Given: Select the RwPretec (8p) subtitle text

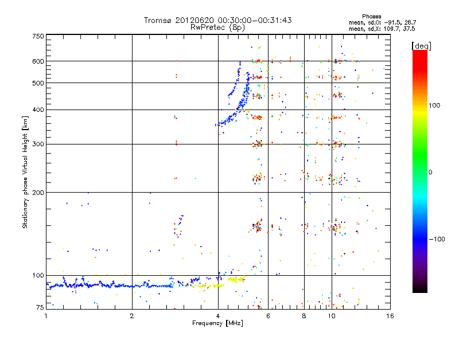Looking at the screenshot, I should pyautogui.click(x=217, y=27).
